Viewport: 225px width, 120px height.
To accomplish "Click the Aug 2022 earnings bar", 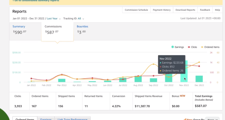I will [138, 79].
